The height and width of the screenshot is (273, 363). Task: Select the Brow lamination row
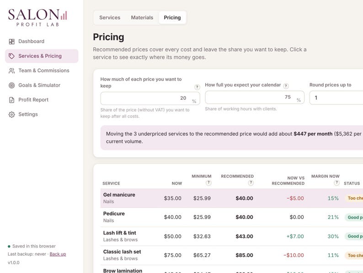tap(231, 269)
